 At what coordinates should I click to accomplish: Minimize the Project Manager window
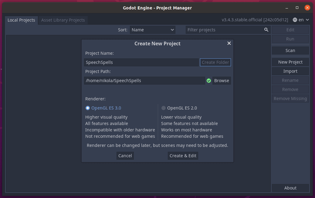(x=287, y=8)
